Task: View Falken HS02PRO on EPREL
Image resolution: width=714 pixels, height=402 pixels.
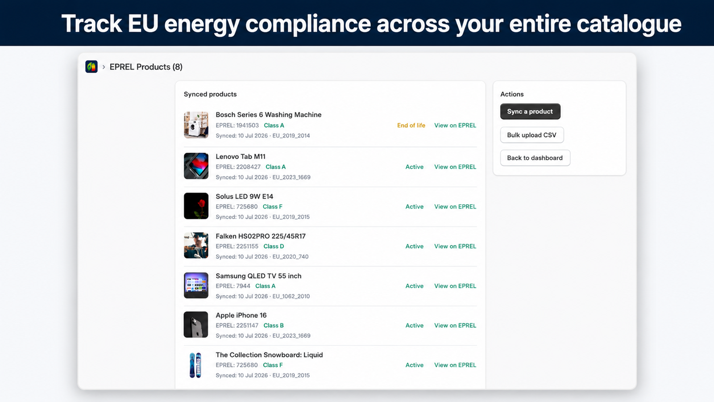Action: (455, 247)
